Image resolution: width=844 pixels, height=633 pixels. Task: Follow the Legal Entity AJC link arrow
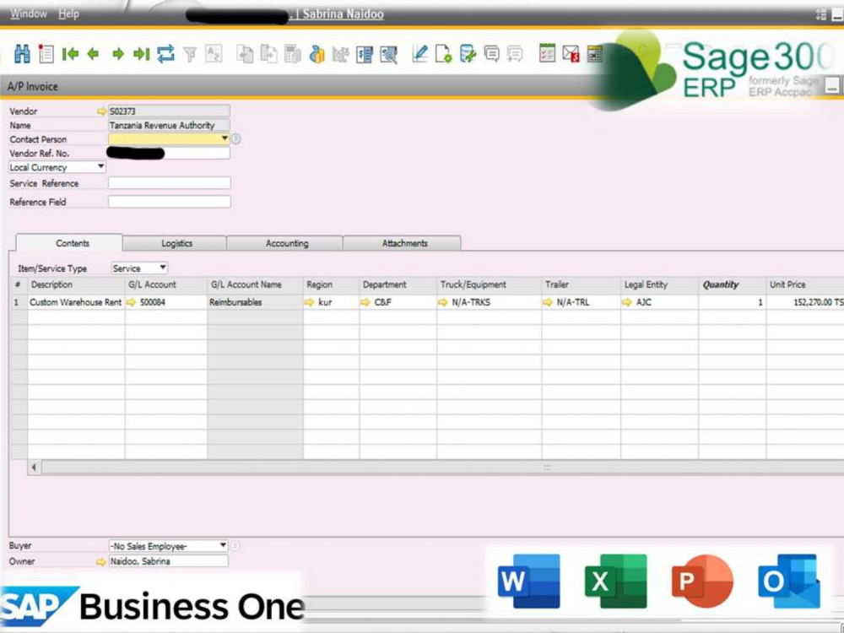pyautogui.click(x=627, y=302)
